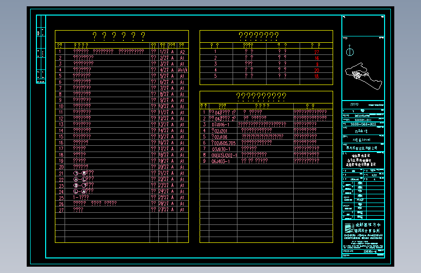Click the last sheet number '27/27'
Screen dimensions: 421x273
coord(163,209)
